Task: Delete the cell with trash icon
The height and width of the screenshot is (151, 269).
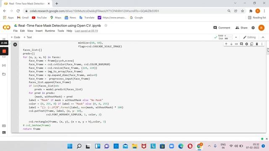Action: [257, 44]
